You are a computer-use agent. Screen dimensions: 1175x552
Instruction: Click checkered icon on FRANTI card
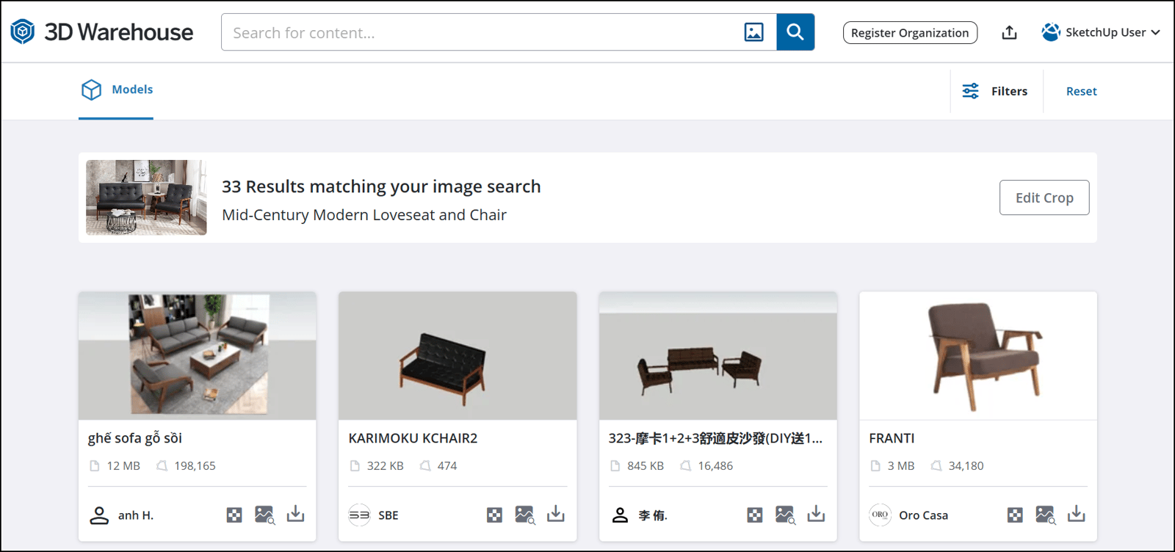click(1015, 515)
